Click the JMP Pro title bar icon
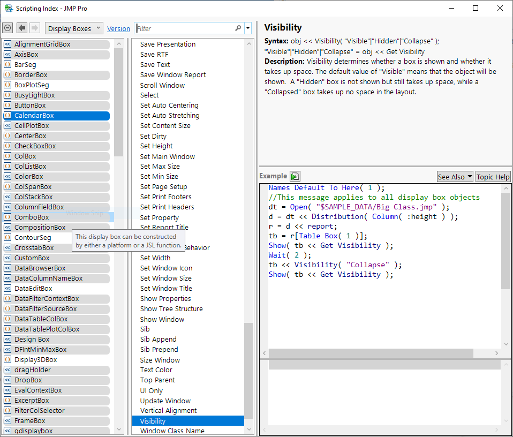Screen dimensions: 513x437 [9, 8]
